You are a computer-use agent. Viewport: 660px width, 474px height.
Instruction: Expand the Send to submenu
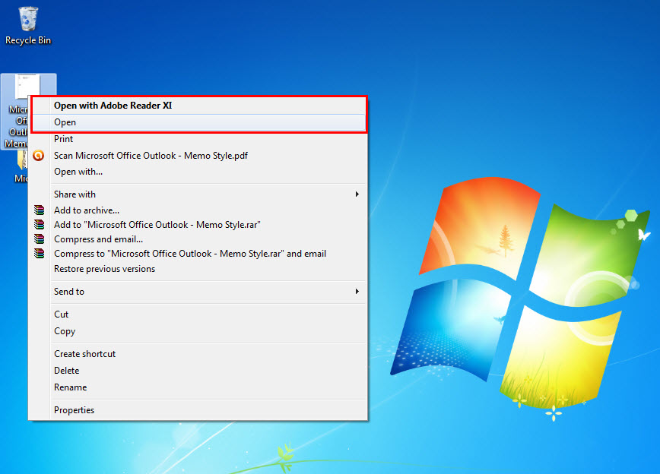68,291
